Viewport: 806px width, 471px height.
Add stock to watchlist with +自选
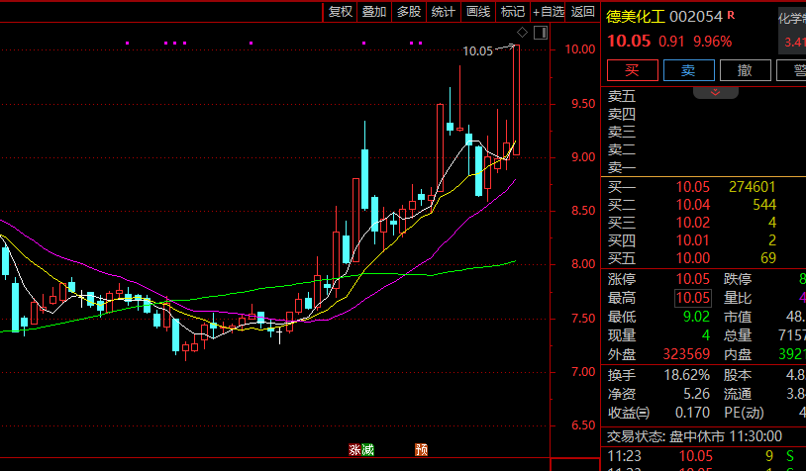pyautogui.click(x=549, y=12)
